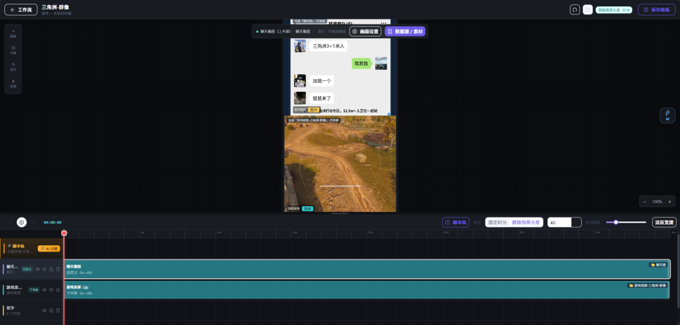The height and width of the screenshot is (325, 680).
Task: Add a new canvas from left sidebar
Action: tap(13, 33)
